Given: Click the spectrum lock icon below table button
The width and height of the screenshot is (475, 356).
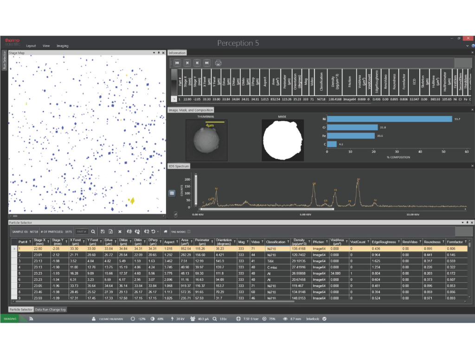Looking at the screenshot, I should [176, 214].
